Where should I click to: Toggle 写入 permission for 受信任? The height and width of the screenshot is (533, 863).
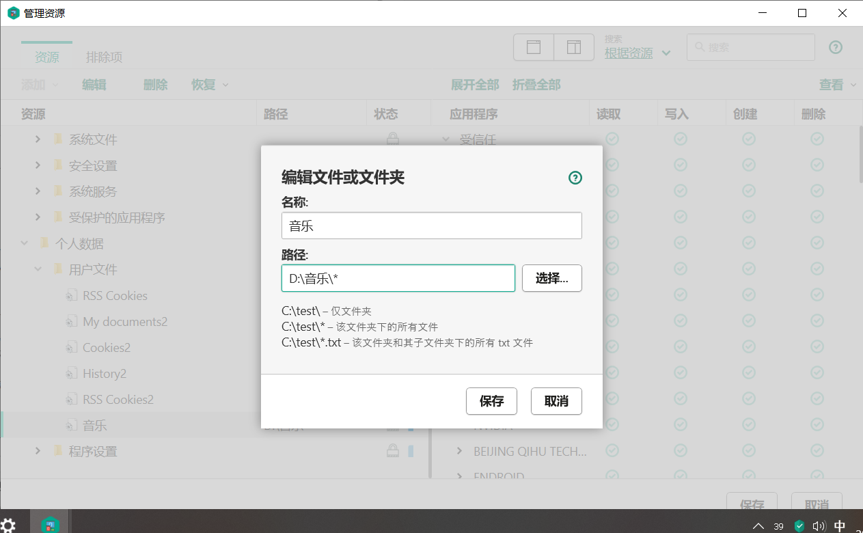pyautogui.click(x=681, y=139)
